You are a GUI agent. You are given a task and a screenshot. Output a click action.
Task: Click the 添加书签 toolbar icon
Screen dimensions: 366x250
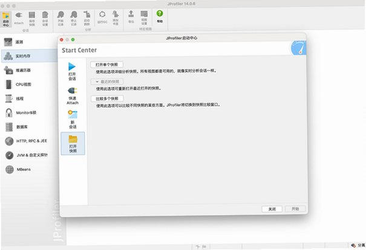pyautogui.click(x=116, y=18)
